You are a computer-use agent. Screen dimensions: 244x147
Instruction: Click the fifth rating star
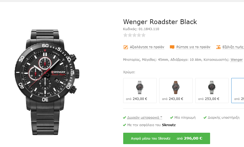(144, 35)
